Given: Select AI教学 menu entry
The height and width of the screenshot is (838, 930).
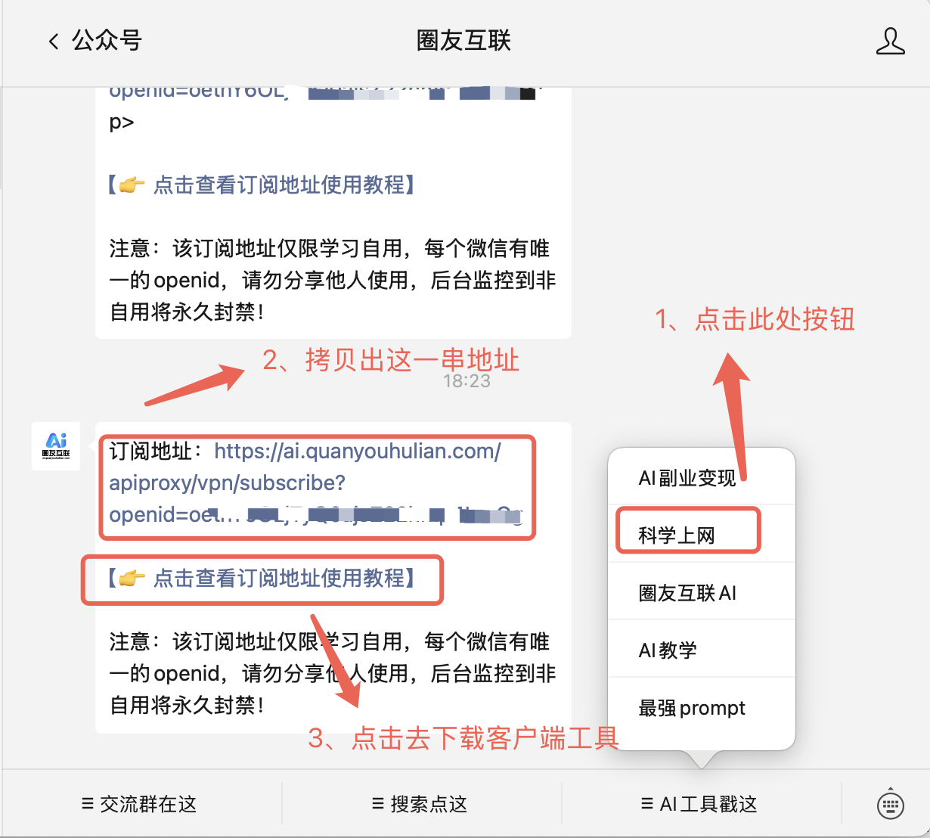Looking at the screenshot, I should point(702,650).
